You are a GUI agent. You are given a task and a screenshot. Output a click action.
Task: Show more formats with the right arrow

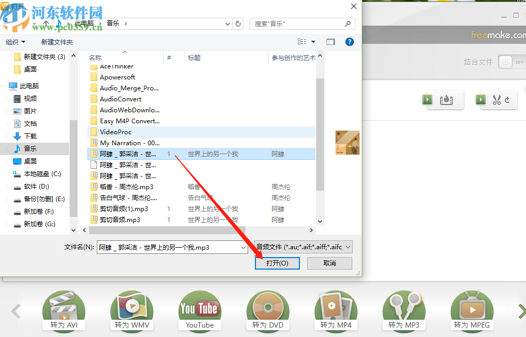522,311
